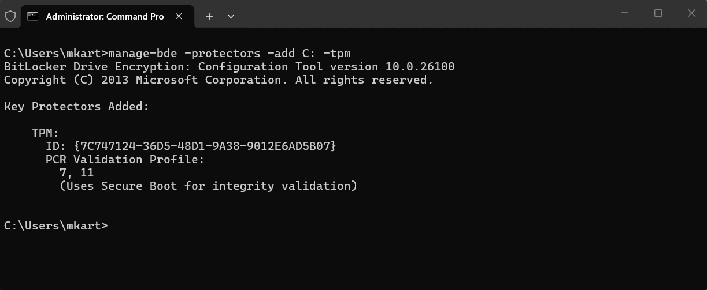The image size is (707, 290).
Task: Click the "7, 11" PCR values line
Action: tap(76, 173)
